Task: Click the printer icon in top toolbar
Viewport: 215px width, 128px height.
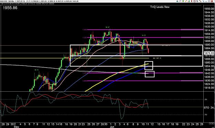Action: (195, 1)
